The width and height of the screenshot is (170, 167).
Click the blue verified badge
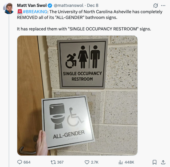click(50, 5)
